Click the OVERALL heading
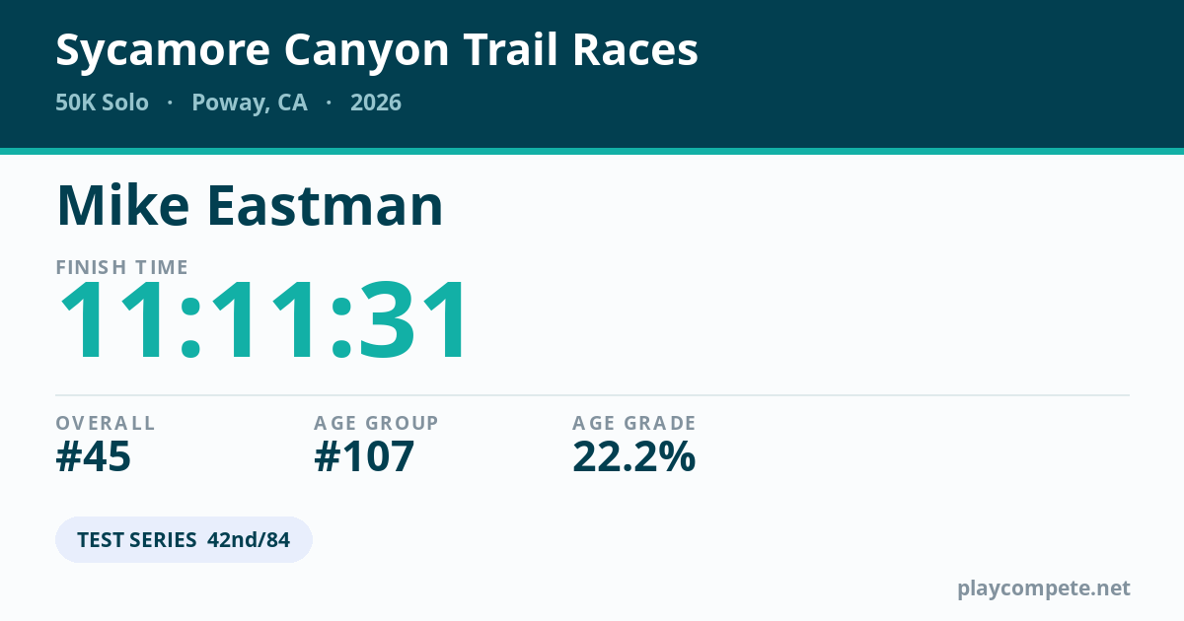Viewport: 1184px width, 621px height. tap(106, 423)
